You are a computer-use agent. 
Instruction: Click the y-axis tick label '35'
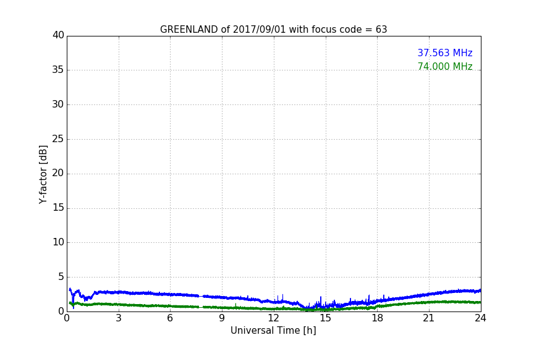click(x=58, y=70)
